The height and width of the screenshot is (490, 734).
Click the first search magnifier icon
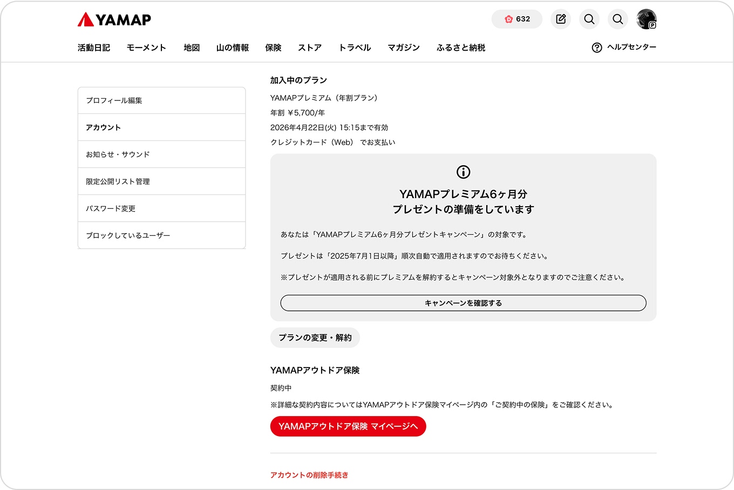[589, 19]
